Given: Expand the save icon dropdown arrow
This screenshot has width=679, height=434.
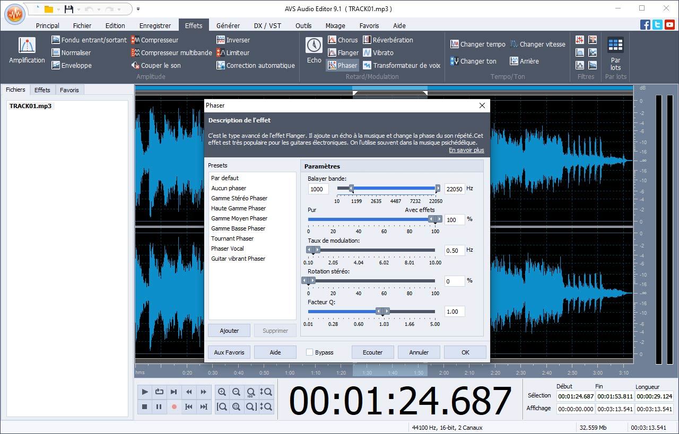Looking at the screenshot, I should (x=77, y=10).
